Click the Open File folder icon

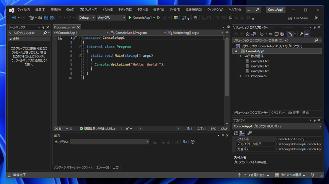40,18
